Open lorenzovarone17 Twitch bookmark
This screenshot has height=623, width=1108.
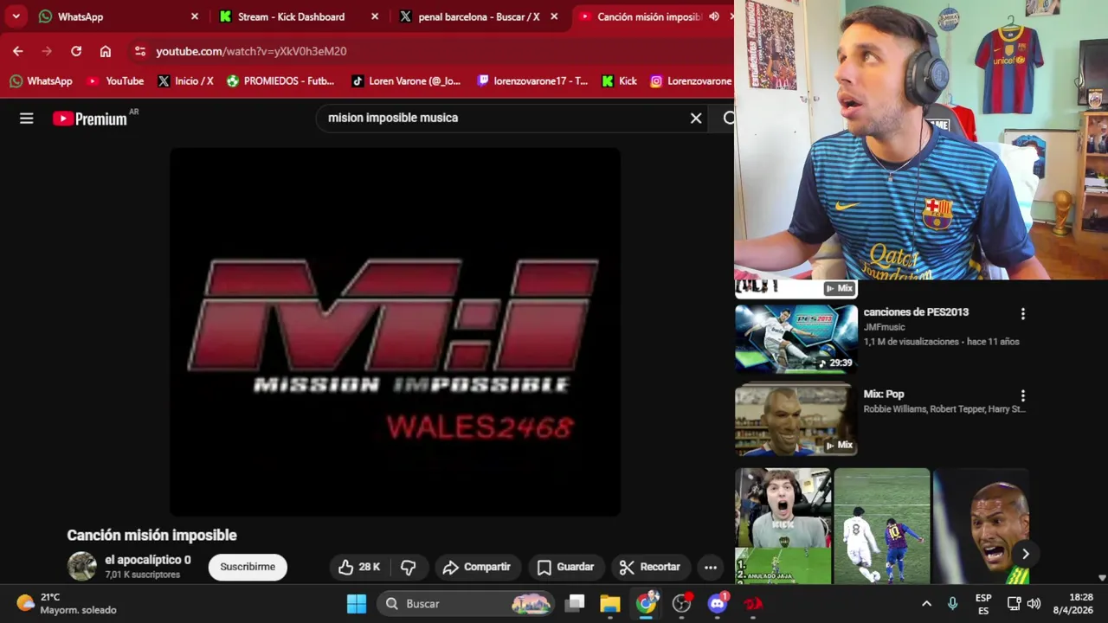pos(532,80)
